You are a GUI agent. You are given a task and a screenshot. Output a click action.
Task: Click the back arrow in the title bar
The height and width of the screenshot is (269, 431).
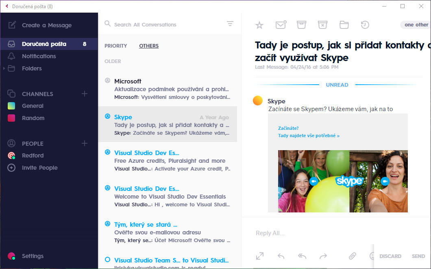[7, 6]
